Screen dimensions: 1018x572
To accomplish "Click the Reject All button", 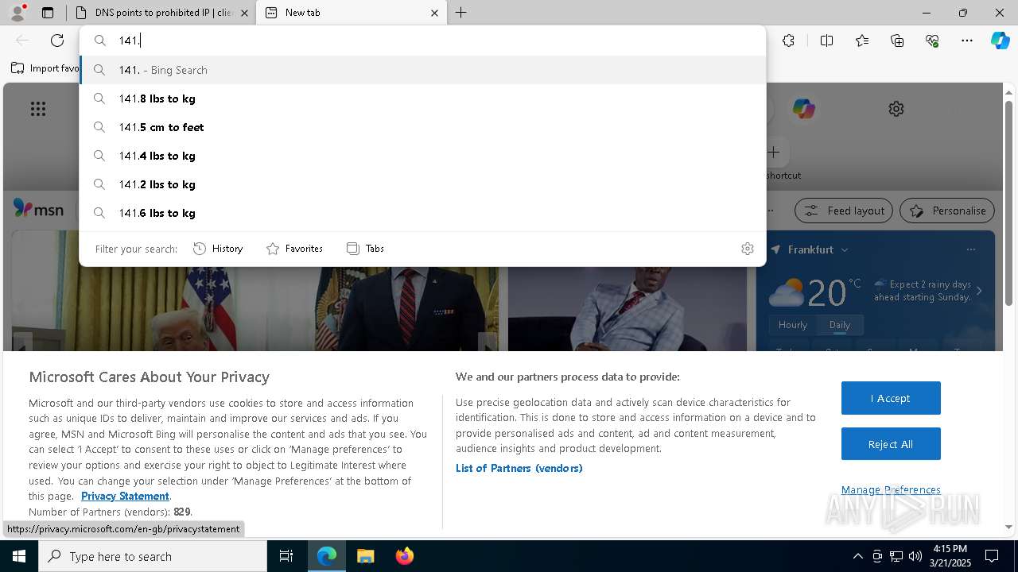I will coord(891,444).
